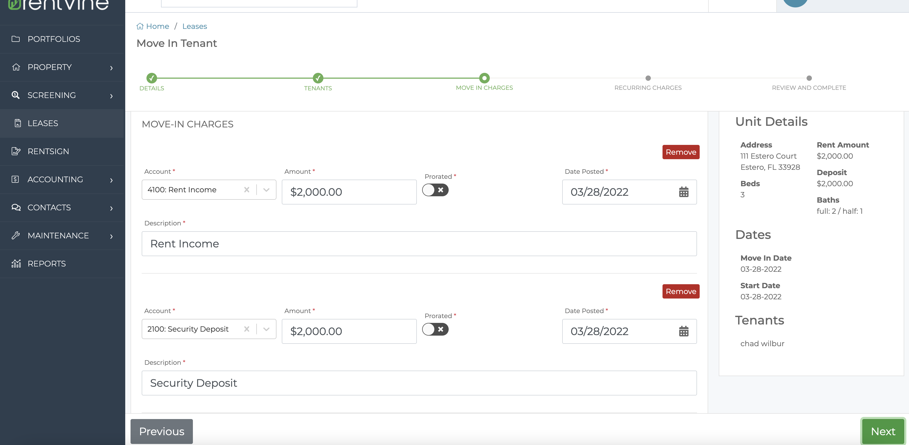The image size is (909, 445).
Task: Click the Rent Income description field
Action: click(419, 243)
